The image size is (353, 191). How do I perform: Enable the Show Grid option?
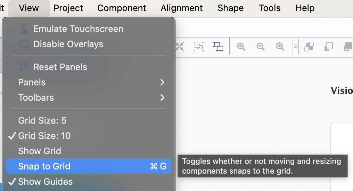click(x=40, y=151)
